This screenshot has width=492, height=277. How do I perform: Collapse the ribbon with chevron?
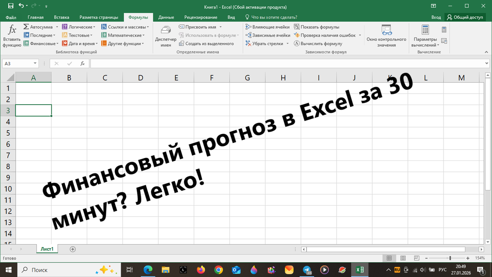(487, 52)
